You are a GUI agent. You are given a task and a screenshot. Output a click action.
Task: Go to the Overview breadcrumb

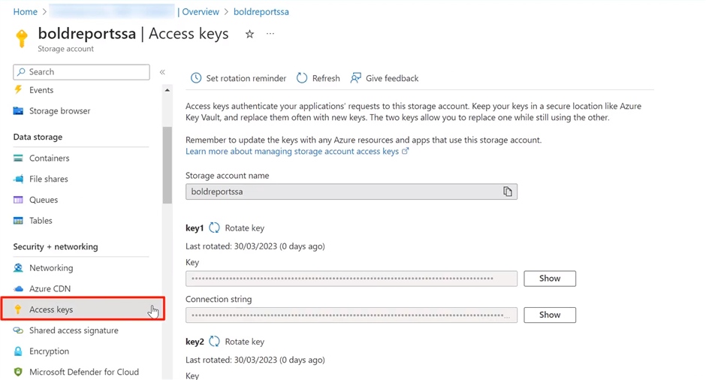tap(201, 12)
